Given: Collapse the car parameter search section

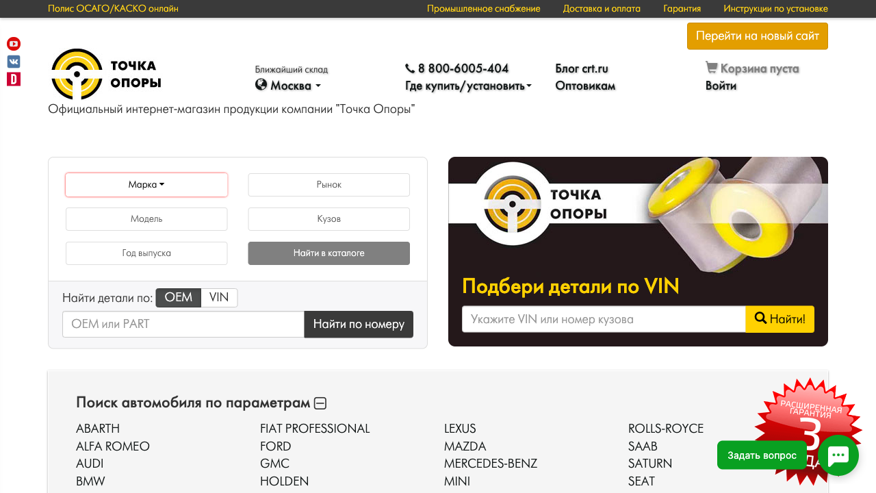Looking at the screenshot, I should [x=320, y=403].
